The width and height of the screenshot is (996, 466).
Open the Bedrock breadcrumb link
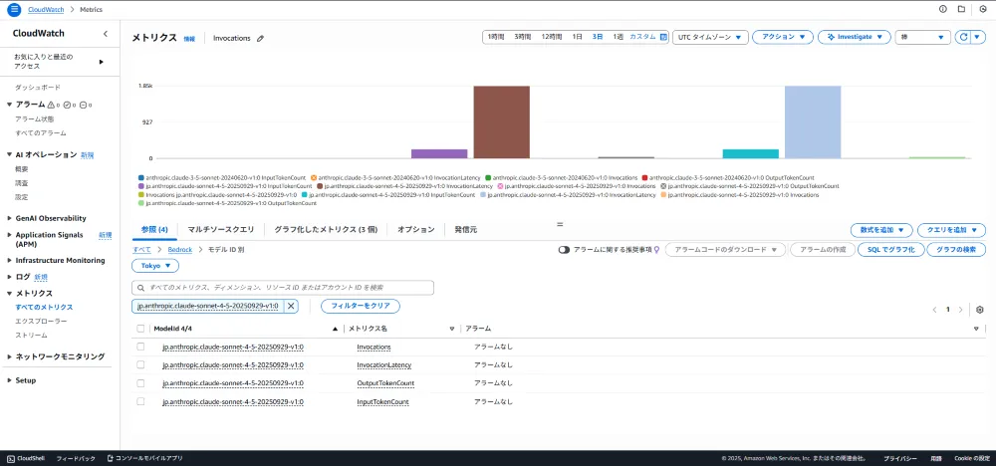[x=179, y=250]
